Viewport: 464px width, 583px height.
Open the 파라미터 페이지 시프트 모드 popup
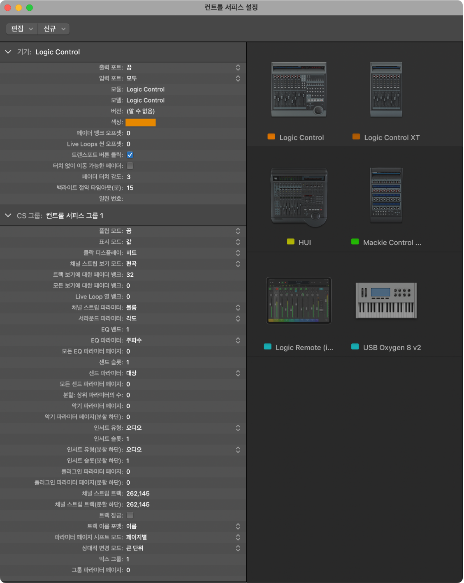coord(238,537)
